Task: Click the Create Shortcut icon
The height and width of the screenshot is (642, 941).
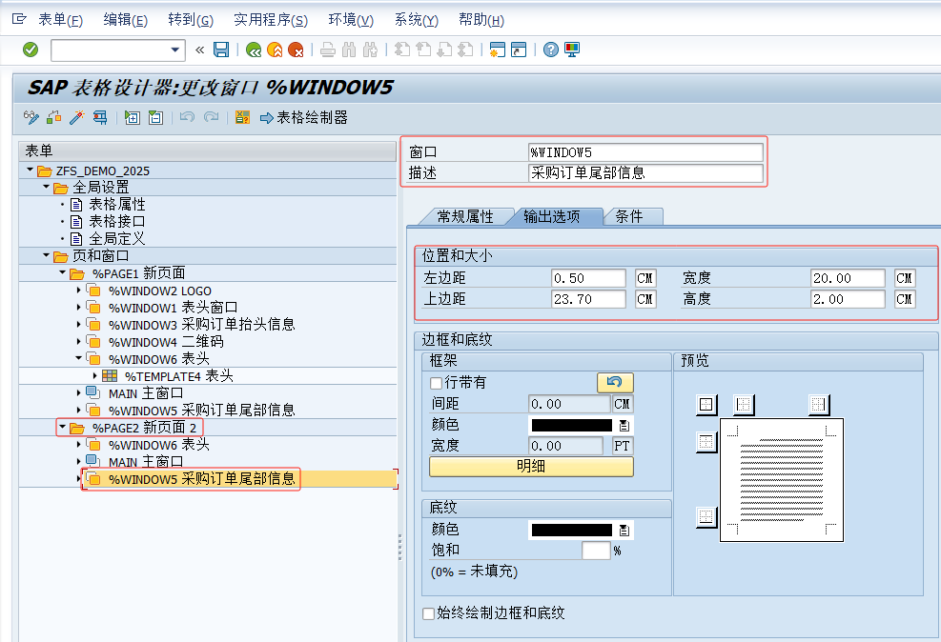Action: (519, 50)
